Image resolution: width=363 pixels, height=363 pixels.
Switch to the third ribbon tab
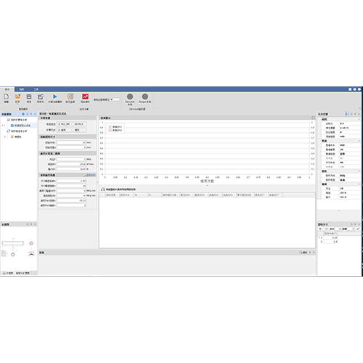click(36, 89)
